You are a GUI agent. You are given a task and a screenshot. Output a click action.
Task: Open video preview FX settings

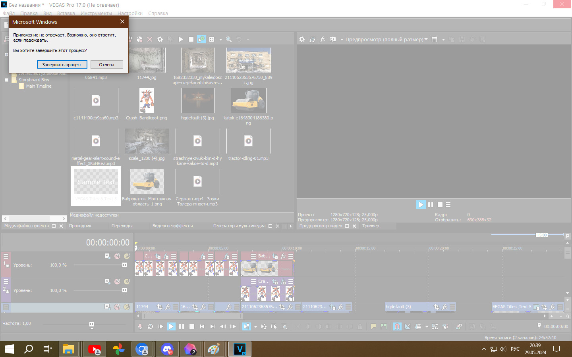pos(323,39)
